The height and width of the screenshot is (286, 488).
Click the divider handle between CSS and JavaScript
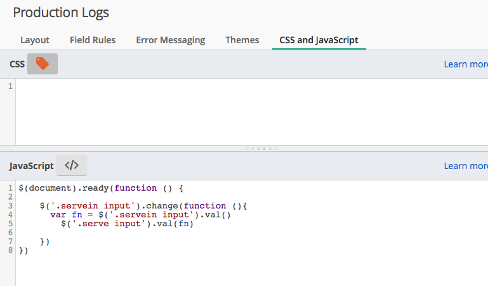(x=261, y=148)
